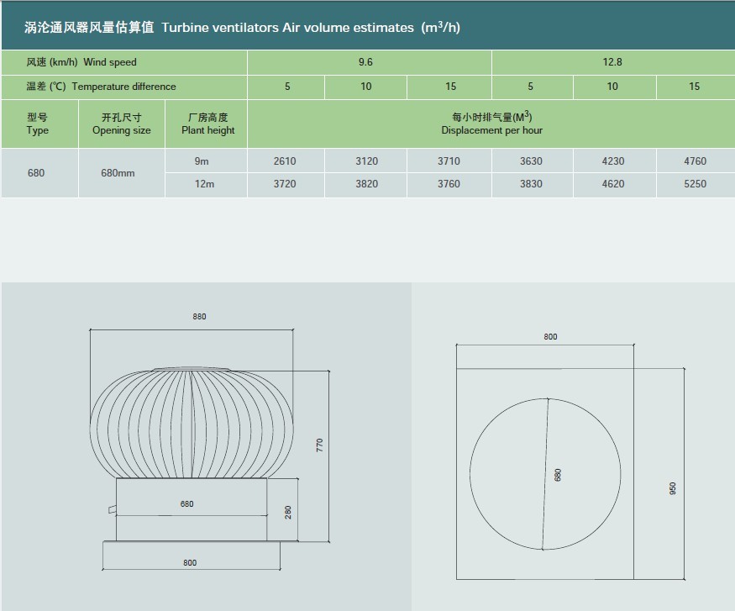Click the 770 height dimension label

[320, 445]
